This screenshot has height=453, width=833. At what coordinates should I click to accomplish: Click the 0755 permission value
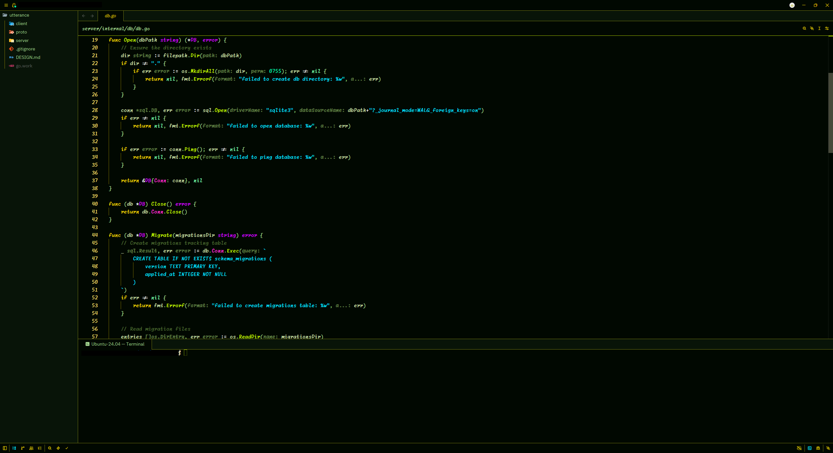pos(275,71)
